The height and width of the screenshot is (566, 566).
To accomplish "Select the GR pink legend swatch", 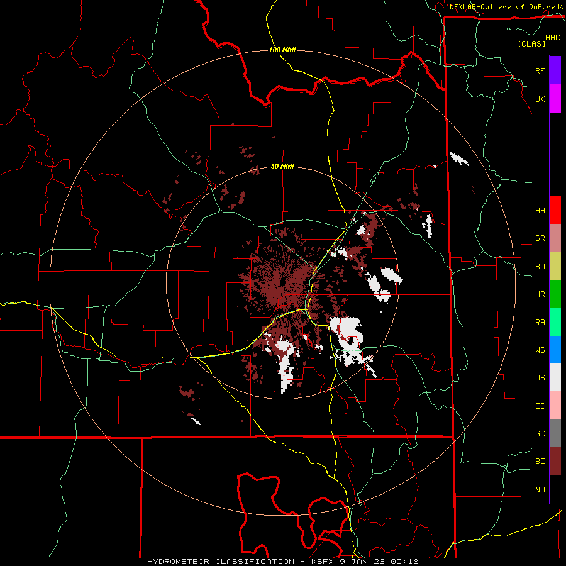I will 555,238.
